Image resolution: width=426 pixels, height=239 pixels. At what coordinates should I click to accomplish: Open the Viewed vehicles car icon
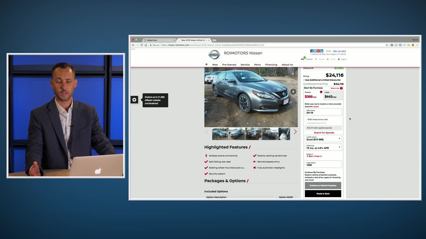303,59
